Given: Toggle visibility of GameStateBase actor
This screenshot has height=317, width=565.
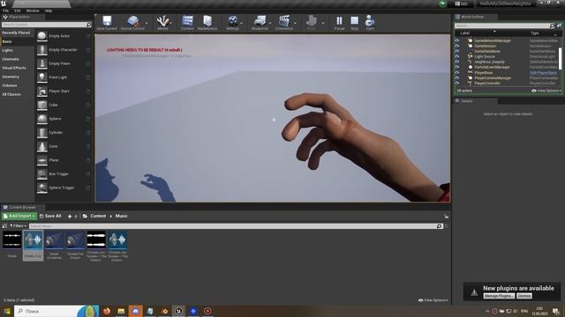Looking at the screenshot, I should [x=457, y=51].
